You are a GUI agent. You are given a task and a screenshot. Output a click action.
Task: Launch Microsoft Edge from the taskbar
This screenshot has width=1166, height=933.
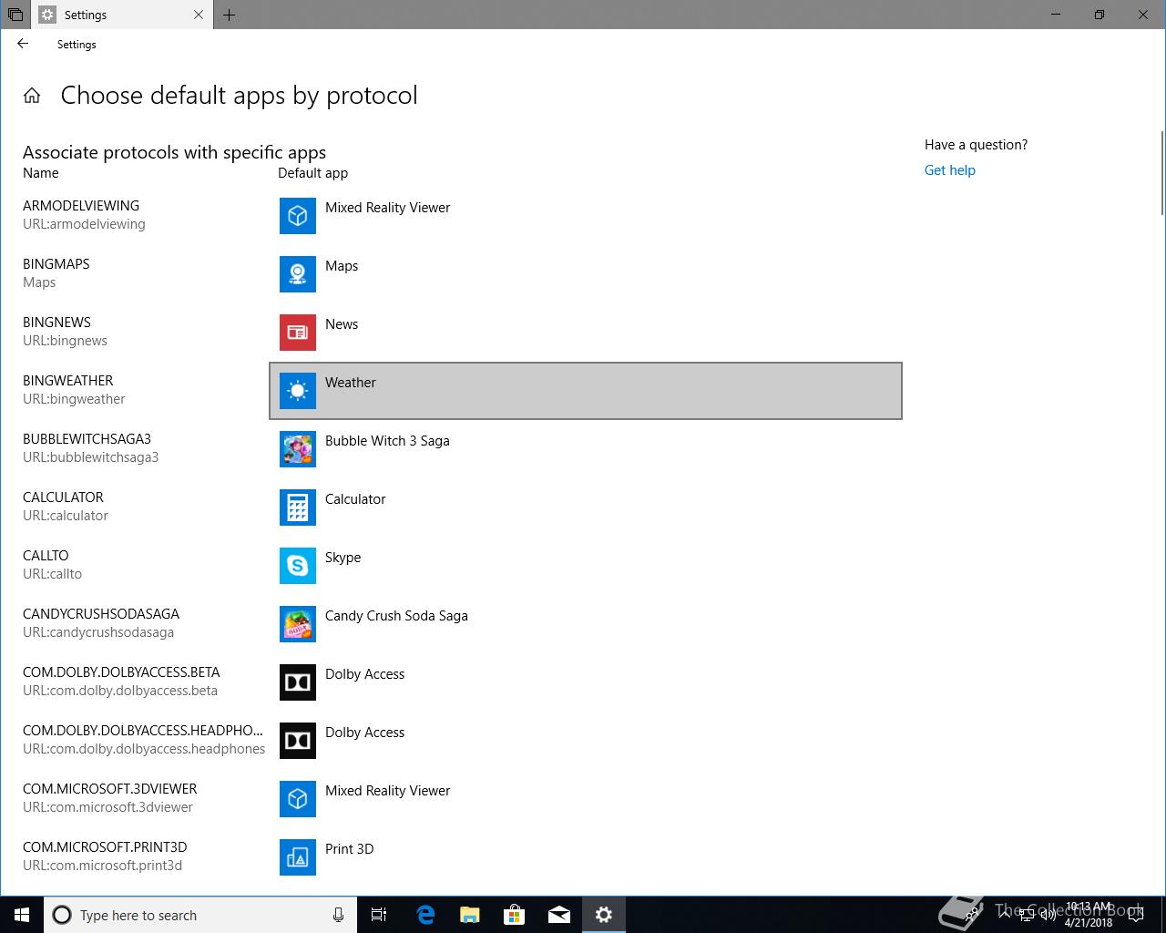425,915
